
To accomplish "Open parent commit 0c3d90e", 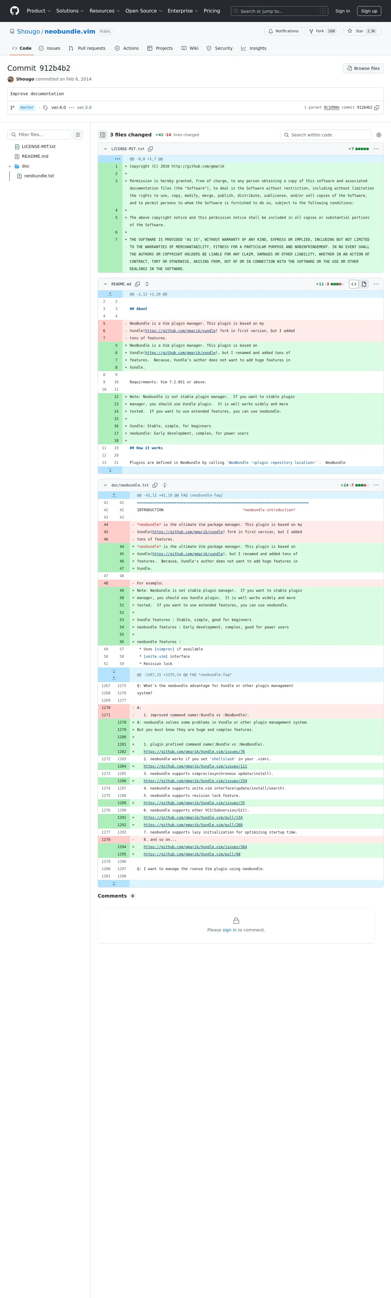I will coord(332,108).
